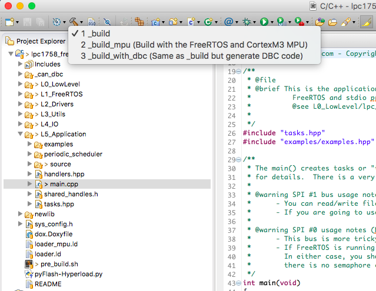376x291 pixels.
Task: Select loader_mpu.ld file
Action: 56,244
